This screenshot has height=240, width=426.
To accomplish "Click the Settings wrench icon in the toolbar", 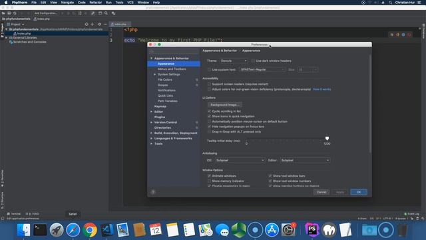I will tap(93, 13).
